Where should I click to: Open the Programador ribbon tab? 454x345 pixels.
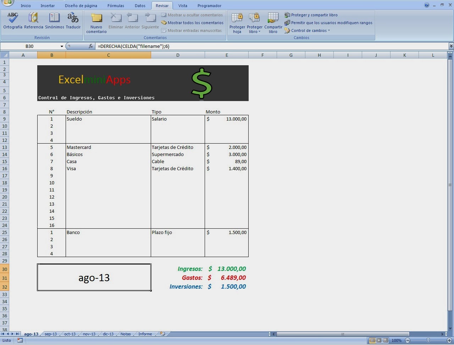pyautogui.click(x=209, y=6)
